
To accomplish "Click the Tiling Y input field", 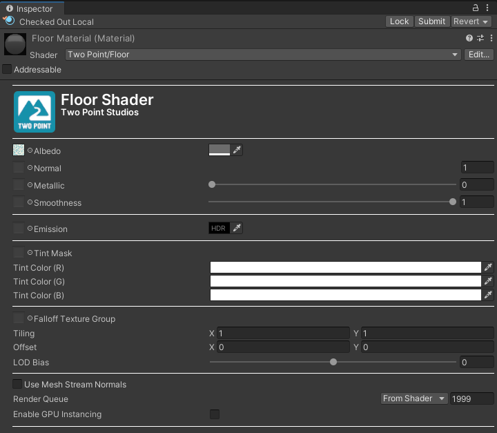I will (427, 333).
